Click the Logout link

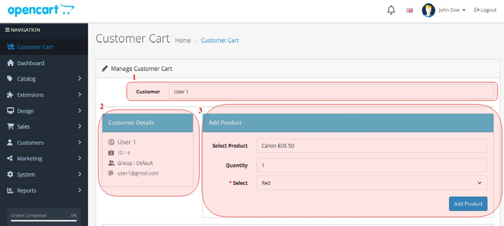click(x=485, y=10)
